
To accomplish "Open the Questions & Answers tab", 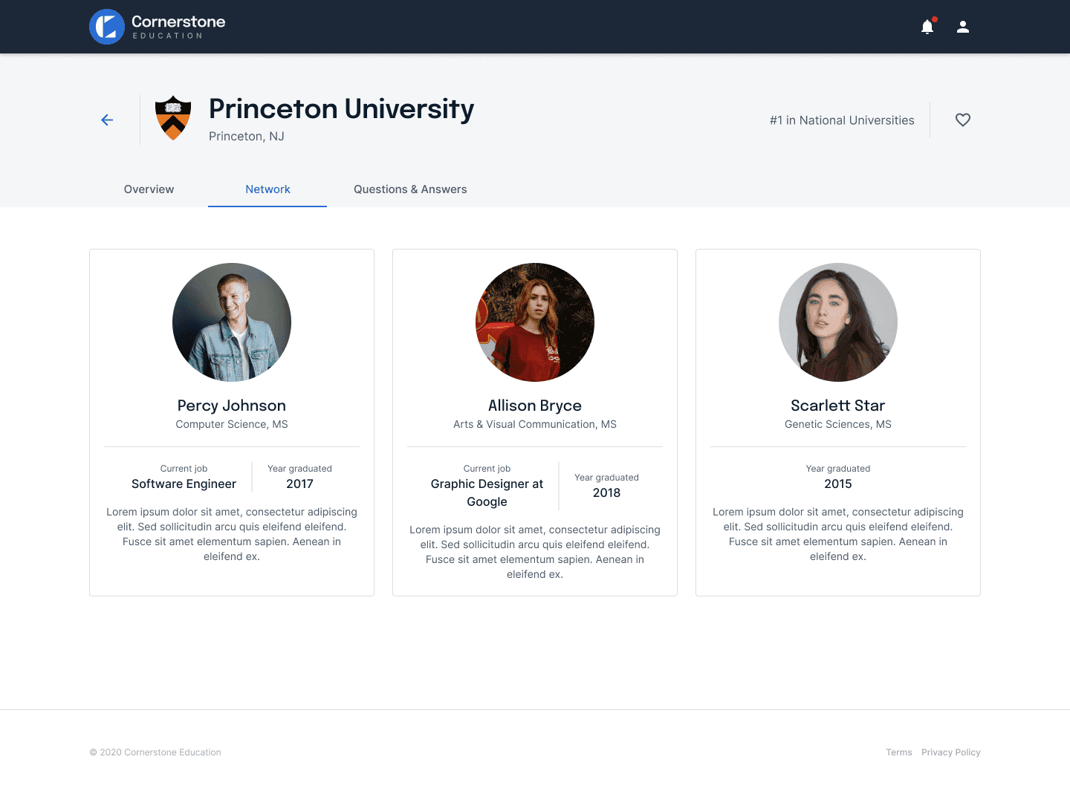I will click(410, 189).
